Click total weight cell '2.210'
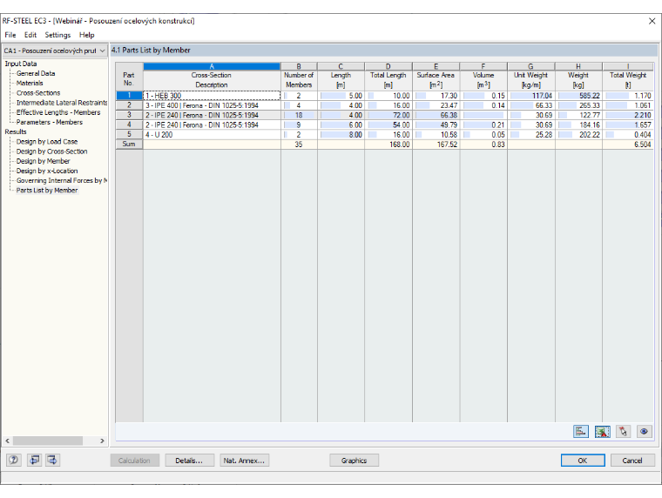This screenshot has width=662, height=498. 628,115
